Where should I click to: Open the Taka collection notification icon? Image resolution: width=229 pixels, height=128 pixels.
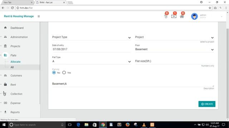click(x=166, y=16)
